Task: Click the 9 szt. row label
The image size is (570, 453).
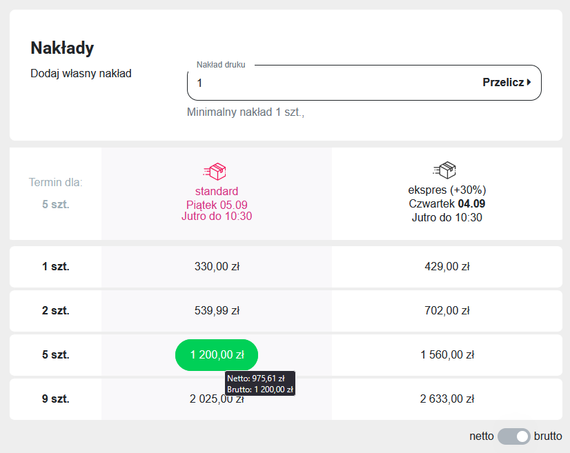Action: [x=55, y=399]
